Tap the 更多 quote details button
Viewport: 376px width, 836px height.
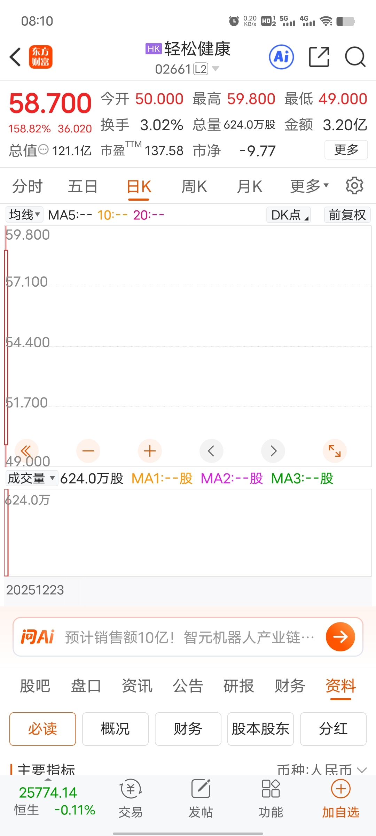(346, 150)
